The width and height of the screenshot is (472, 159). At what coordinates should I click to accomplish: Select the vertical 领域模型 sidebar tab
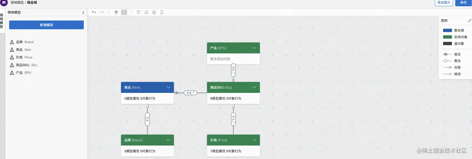pyautogui.click(x=2, y=21)
